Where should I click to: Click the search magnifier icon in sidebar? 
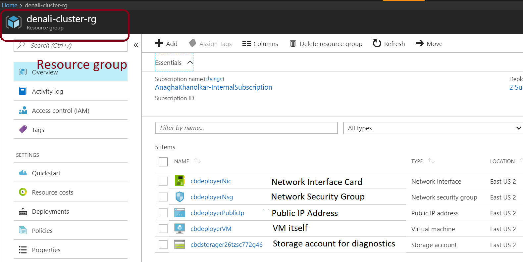click(x=21, y=45)
